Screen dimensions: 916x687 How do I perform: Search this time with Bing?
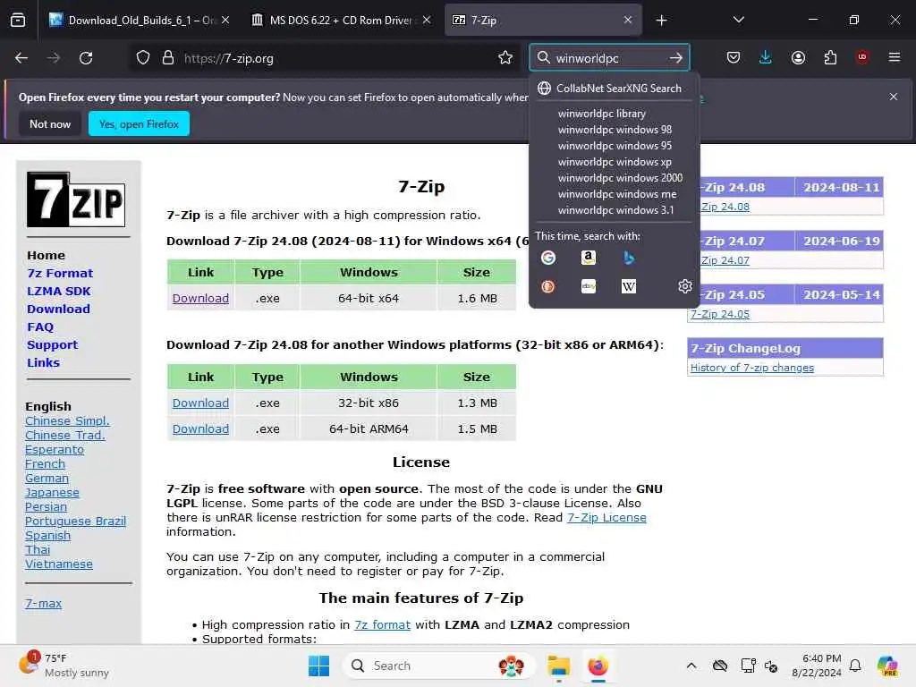629,258
